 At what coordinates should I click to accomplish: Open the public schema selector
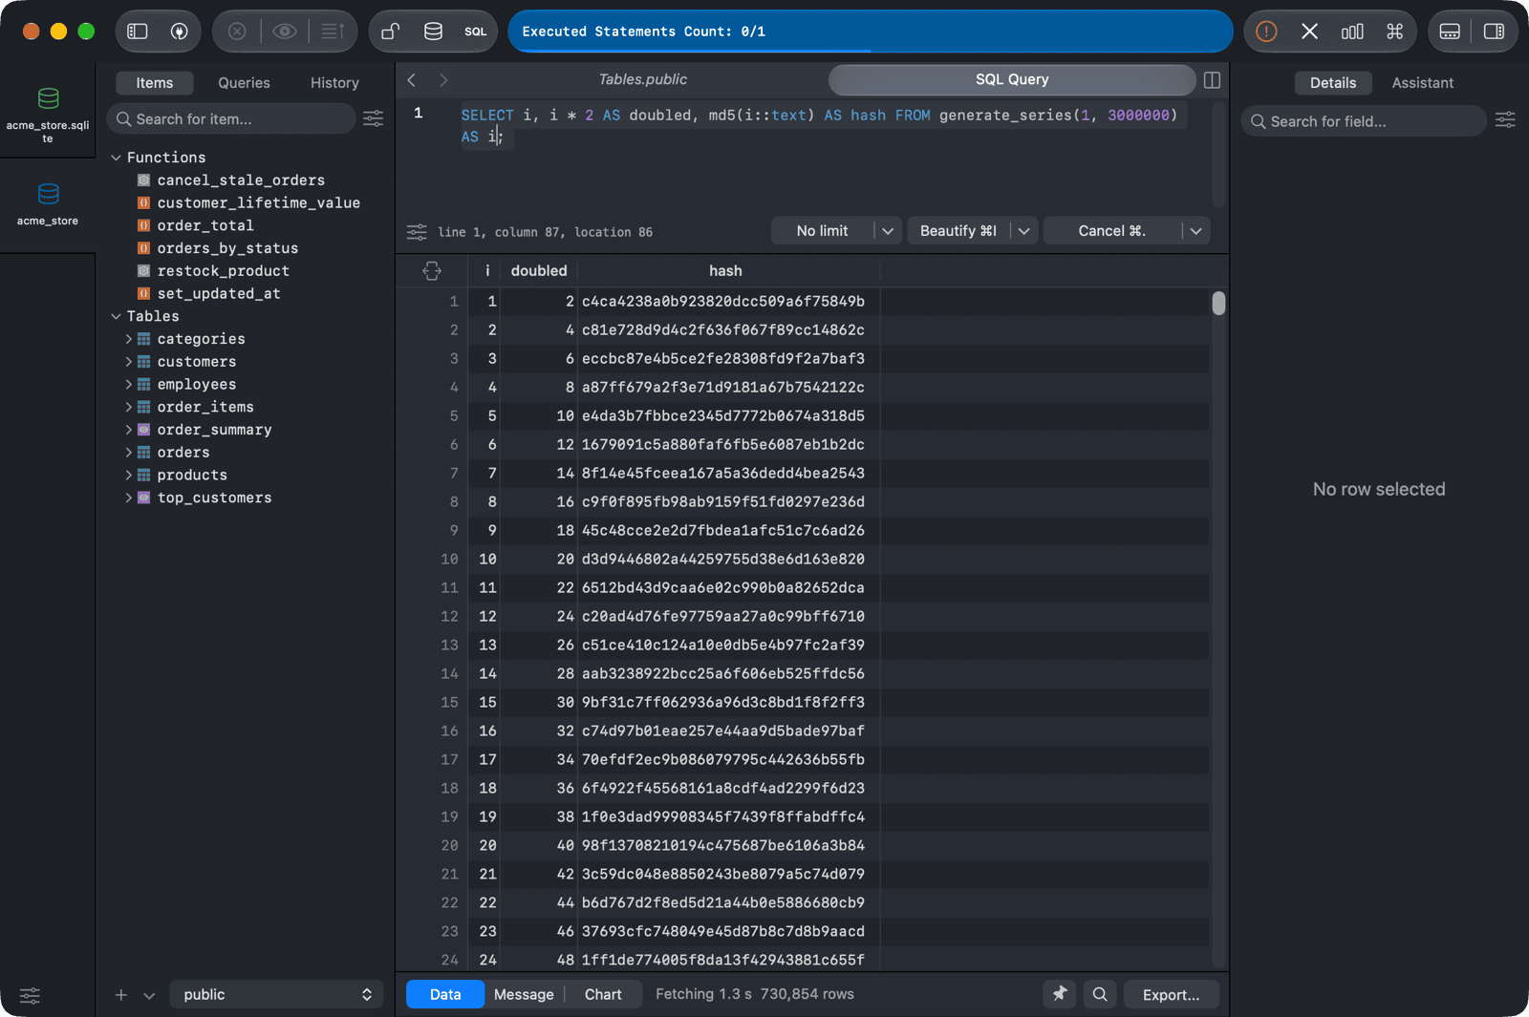point(277,994)
